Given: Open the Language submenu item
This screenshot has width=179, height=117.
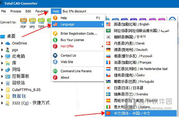Looking at the screenshot, I should 78,24.
